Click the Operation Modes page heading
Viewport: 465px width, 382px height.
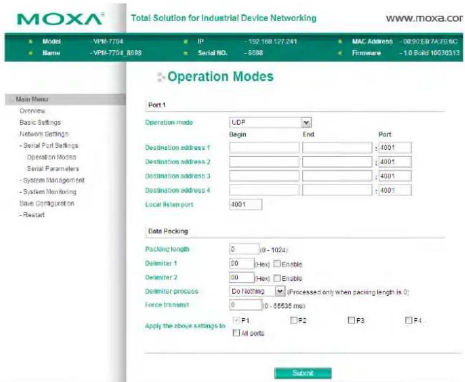(x=220, y=77)
